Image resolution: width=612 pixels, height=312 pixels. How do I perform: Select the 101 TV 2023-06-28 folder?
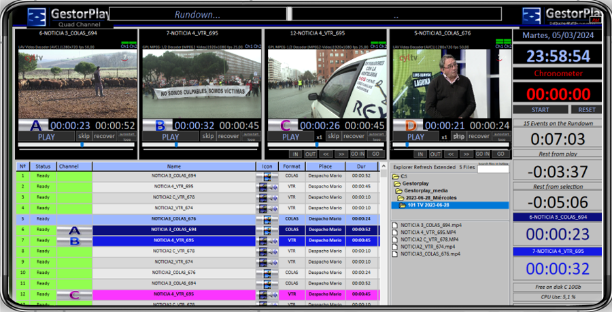click(x=402, y=205)
